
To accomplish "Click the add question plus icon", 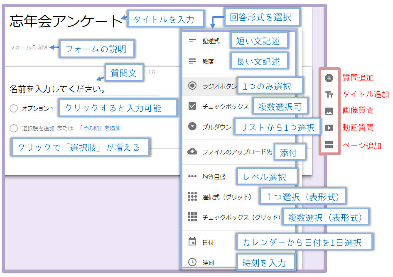I will click(329, 78).
